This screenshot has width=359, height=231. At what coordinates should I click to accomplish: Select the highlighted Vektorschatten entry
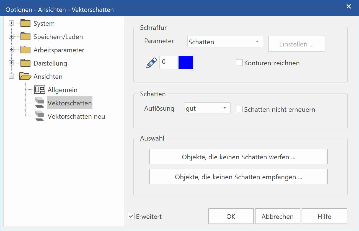point(70,103)
